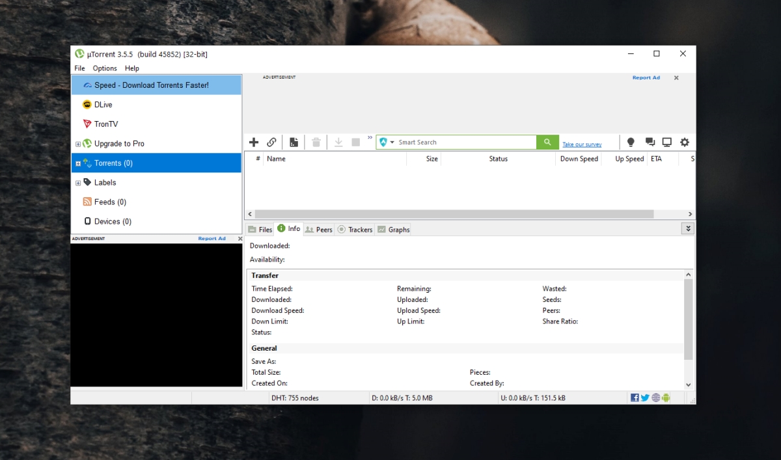Click the Add Torrent plus icon
This screenshot has width=781, height=460.
point(254,142)
